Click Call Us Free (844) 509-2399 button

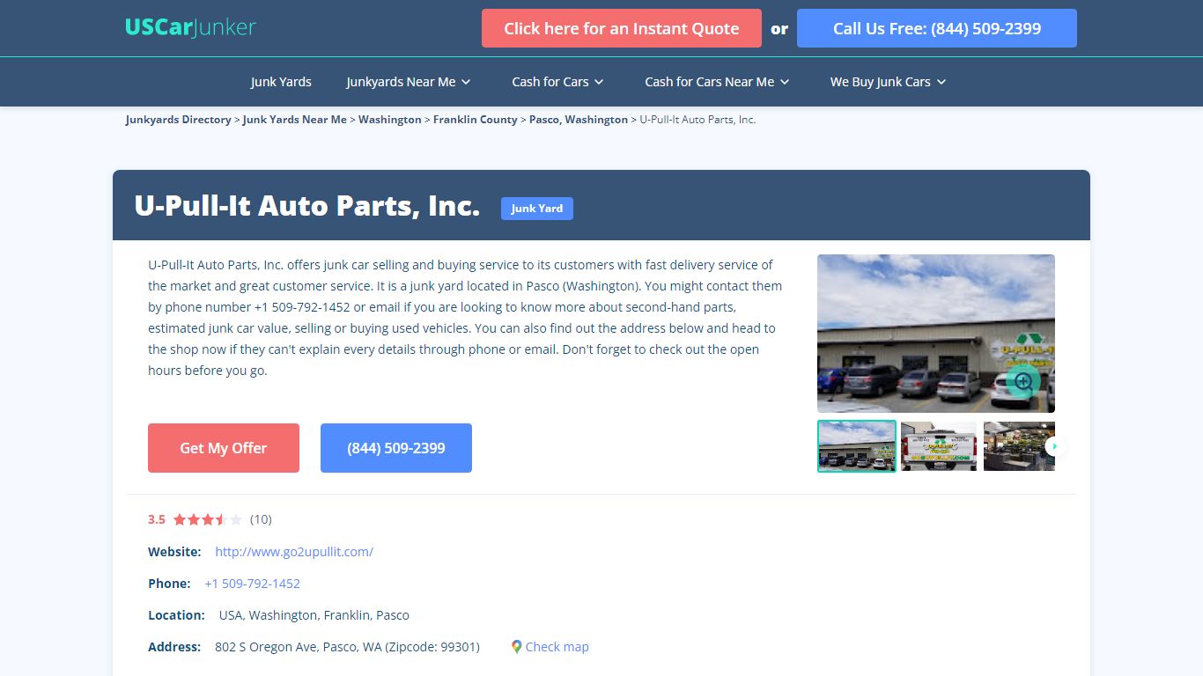[937, 28]
